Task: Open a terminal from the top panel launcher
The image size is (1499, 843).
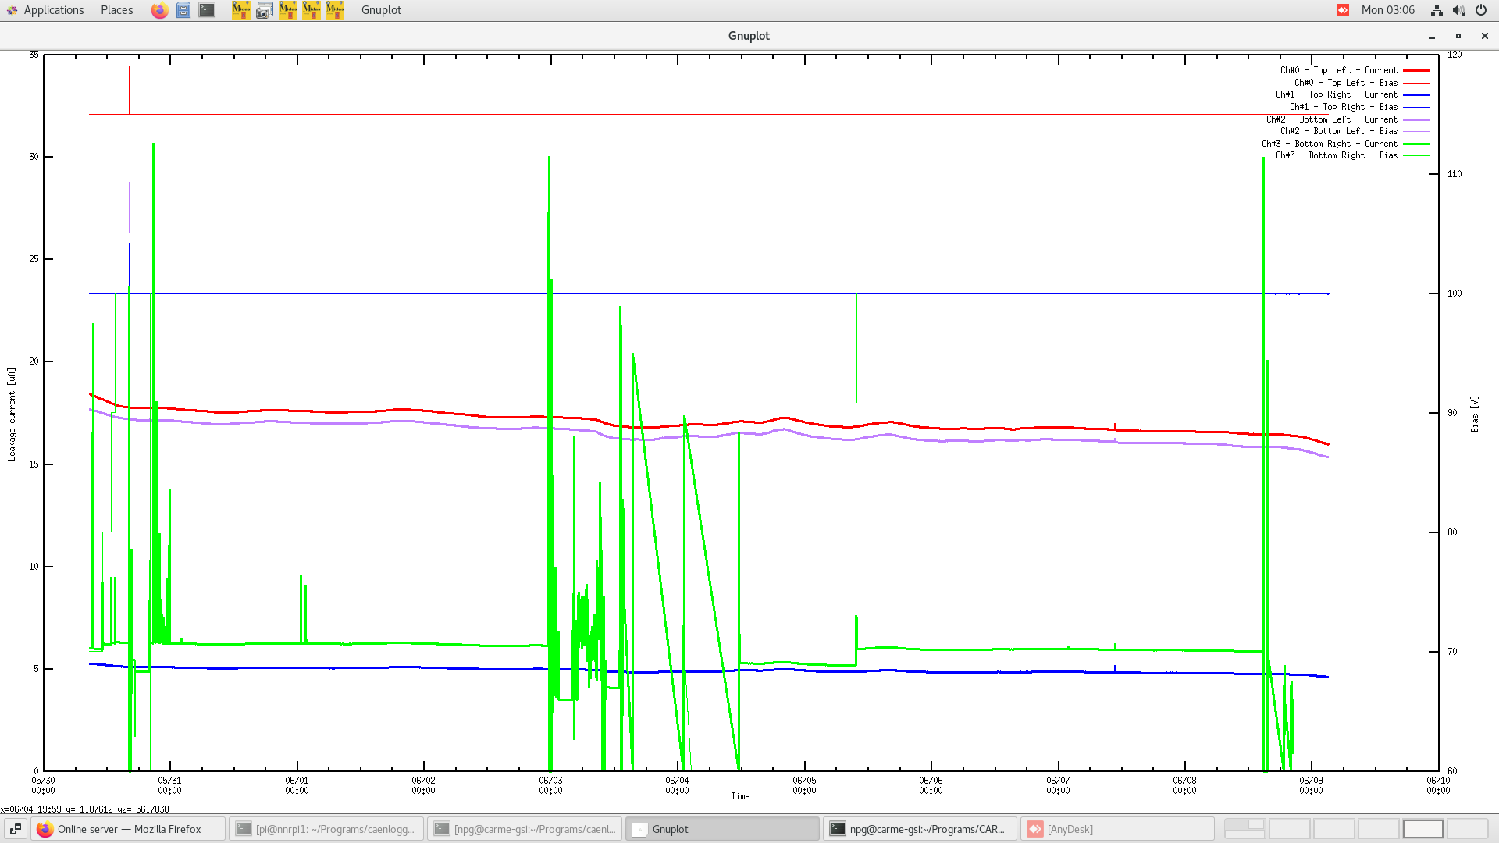Action: (206, 10)
